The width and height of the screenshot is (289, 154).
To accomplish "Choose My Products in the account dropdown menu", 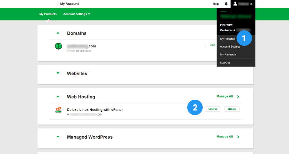I will [x=227, y=38].
